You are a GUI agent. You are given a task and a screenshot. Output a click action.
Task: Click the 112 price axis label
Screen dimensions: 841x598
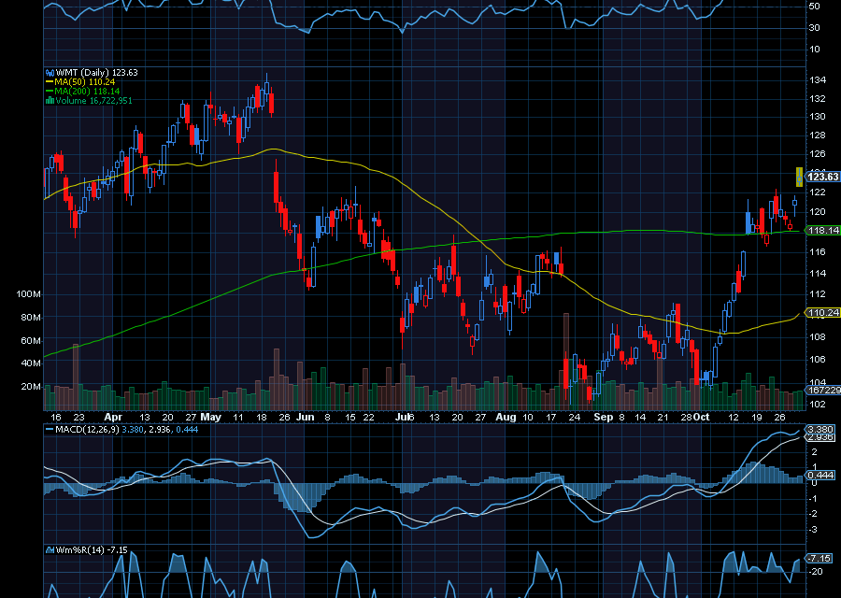click(818, 294)
